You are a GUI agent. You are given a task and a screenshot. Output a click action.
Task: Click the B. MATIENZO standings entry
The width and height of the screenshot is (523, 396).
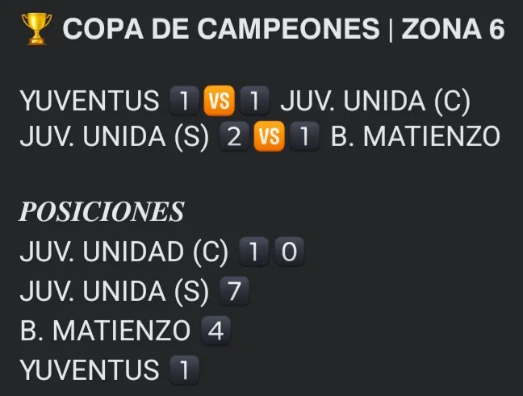pos(105,331)
